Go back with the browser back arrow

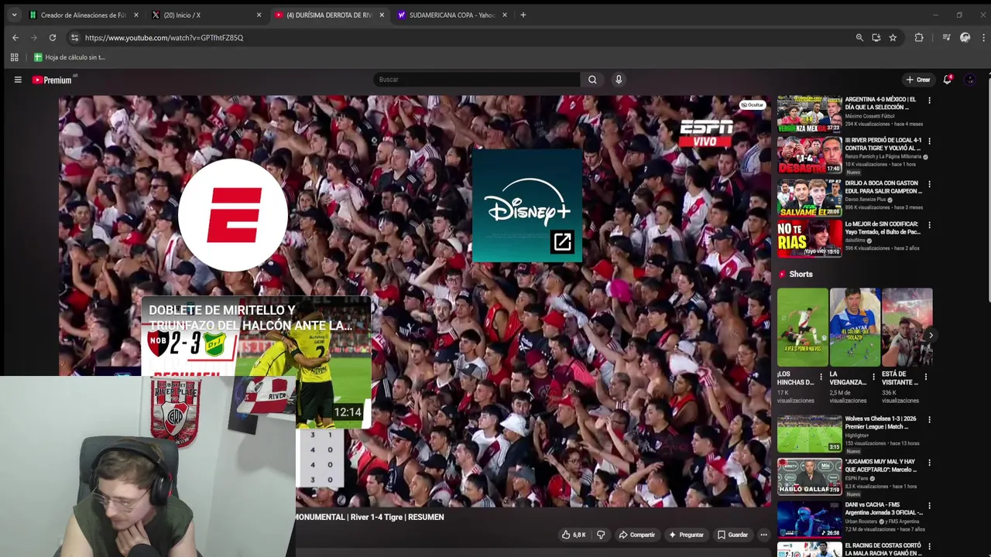15,37
